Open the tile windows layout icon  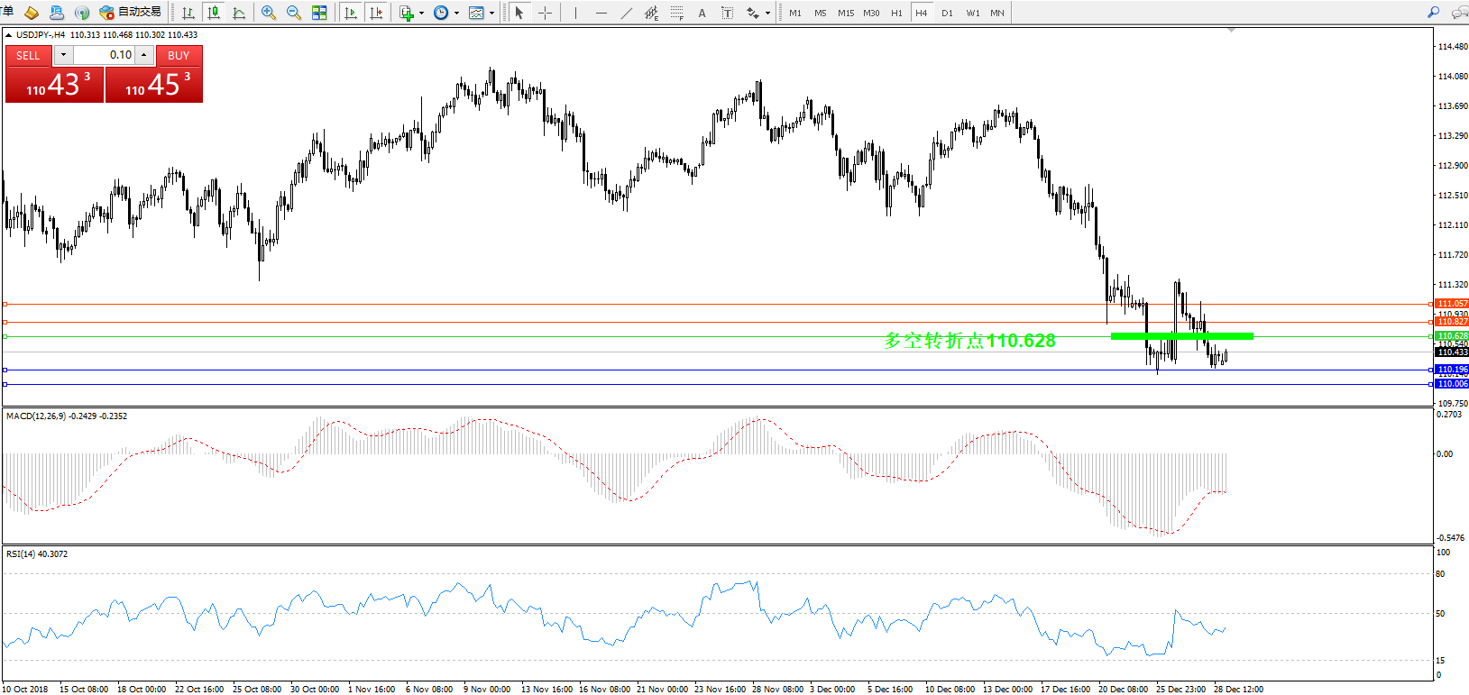[319, 13]
